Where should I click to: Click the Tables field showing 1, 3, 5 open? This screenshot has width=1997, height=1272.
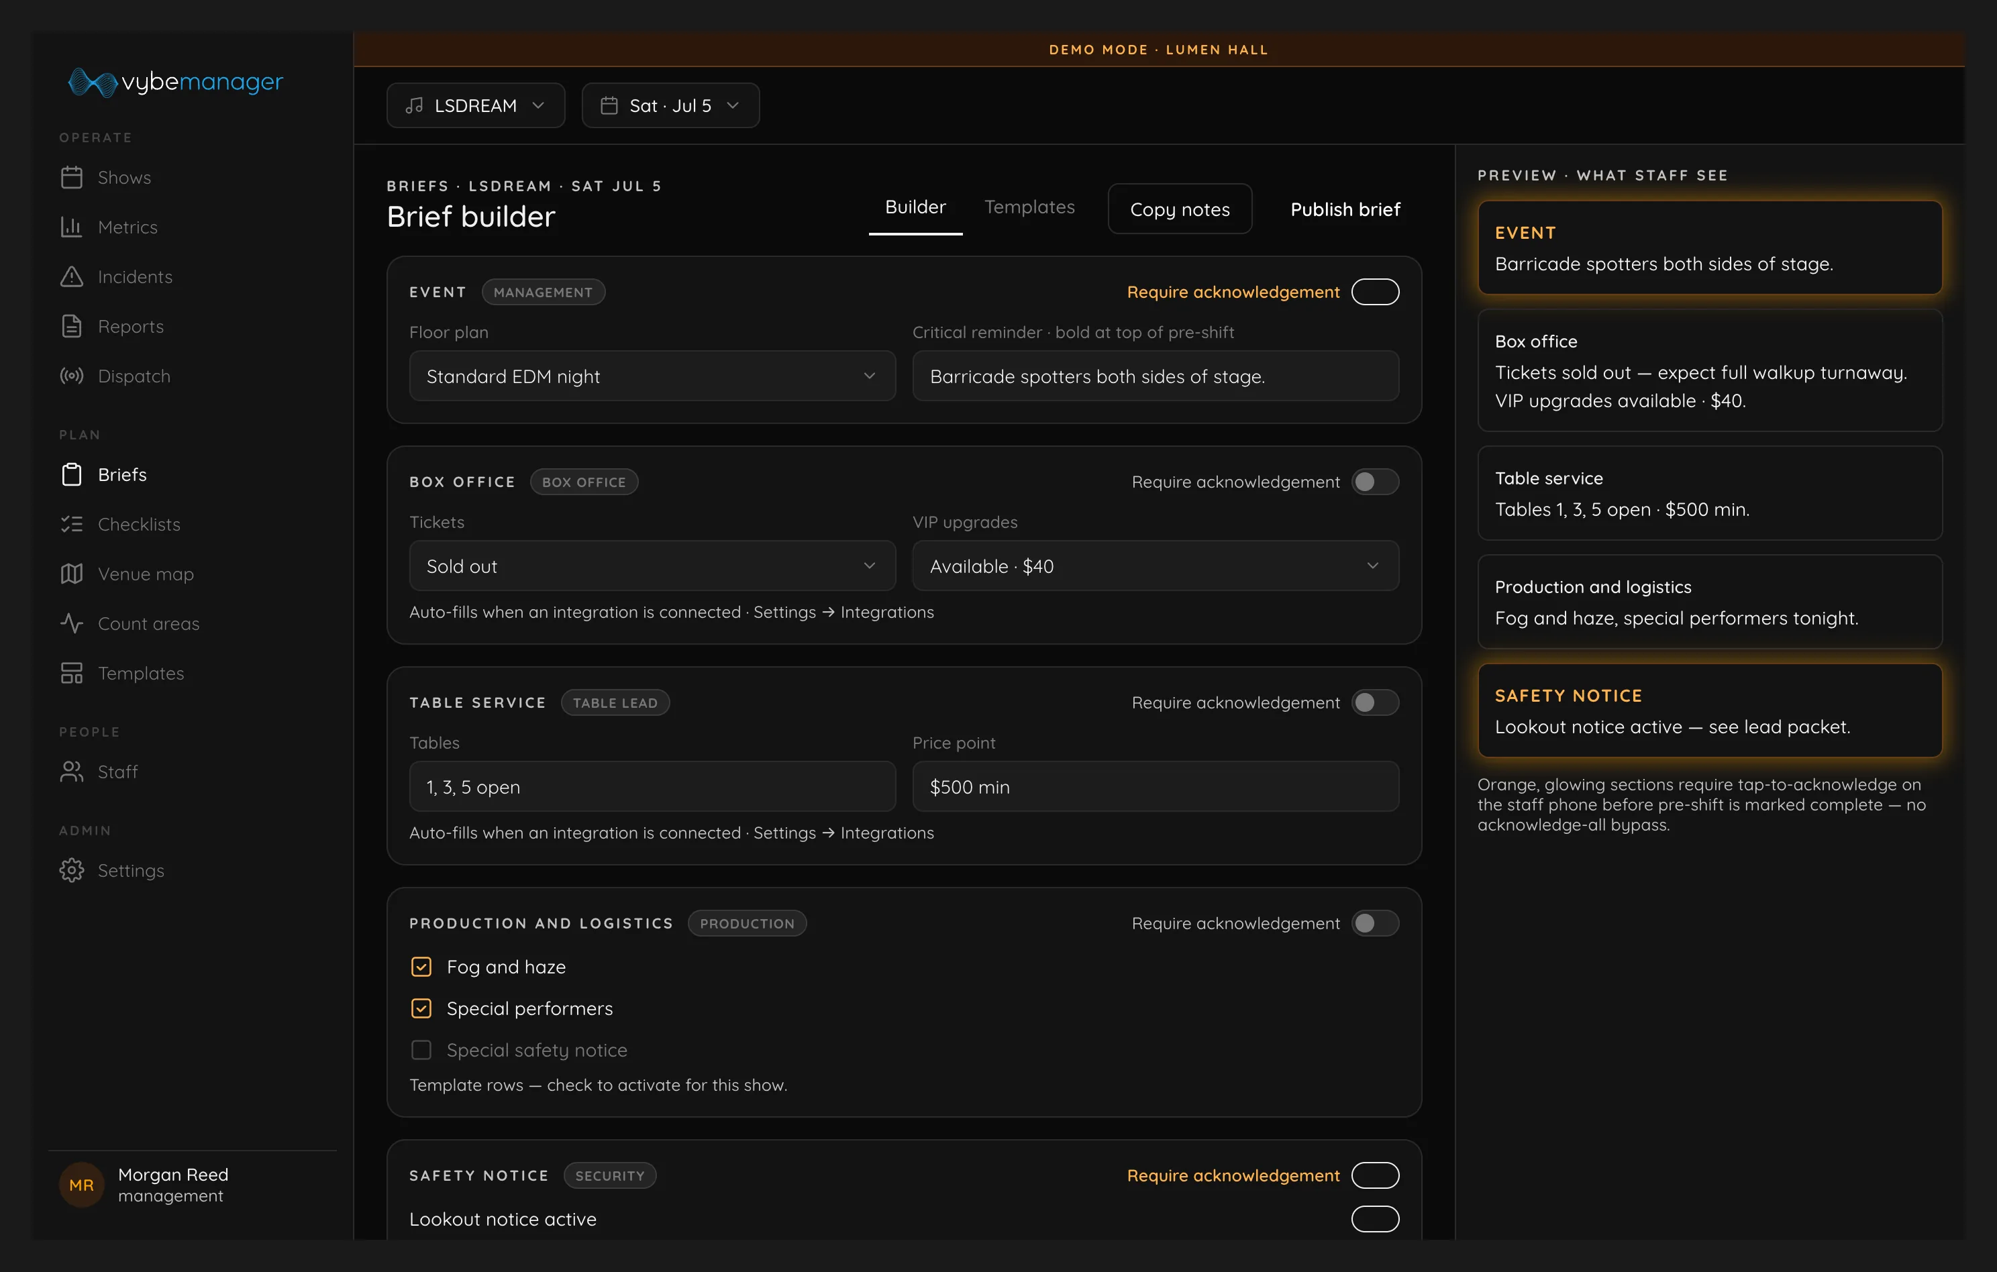pyautogui.click(x=653, y=787)
